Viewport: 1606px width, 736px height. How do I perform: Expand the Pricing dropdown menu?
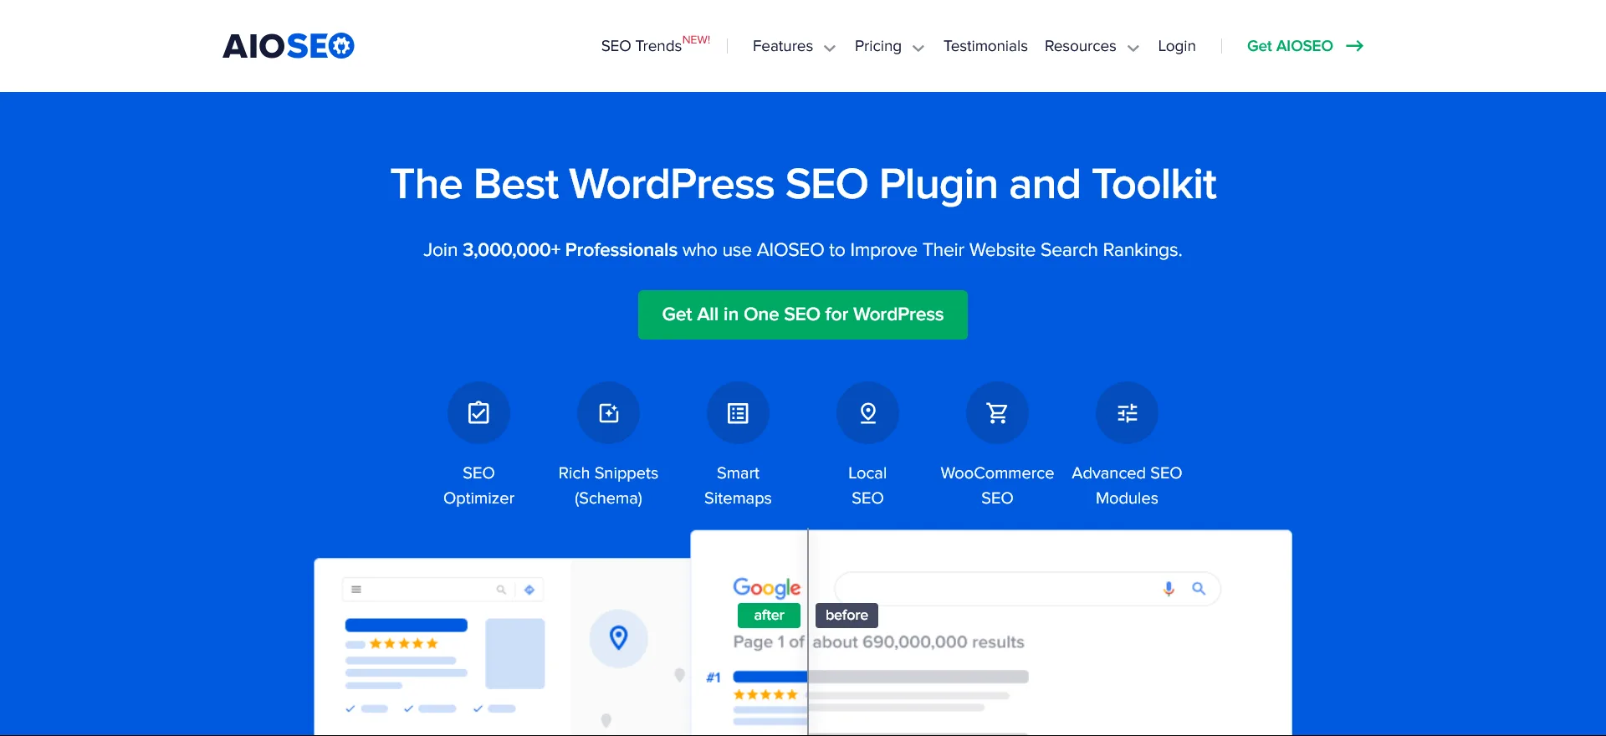(x=888, y=46)
